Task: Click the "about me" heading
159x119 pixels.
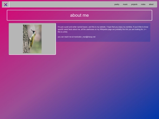Action: click(79, 15)
